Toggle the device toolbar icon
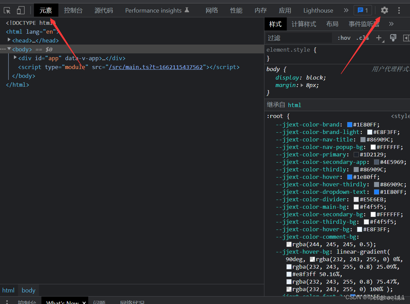This screenshot has width=410, height=304. pyautogui.click(x=21, y=10)
